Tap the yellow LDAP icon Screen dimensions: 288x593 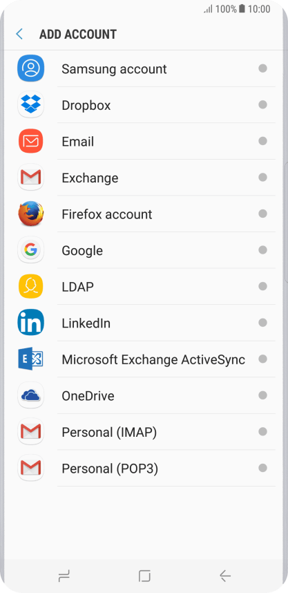(x=30, y=286)
